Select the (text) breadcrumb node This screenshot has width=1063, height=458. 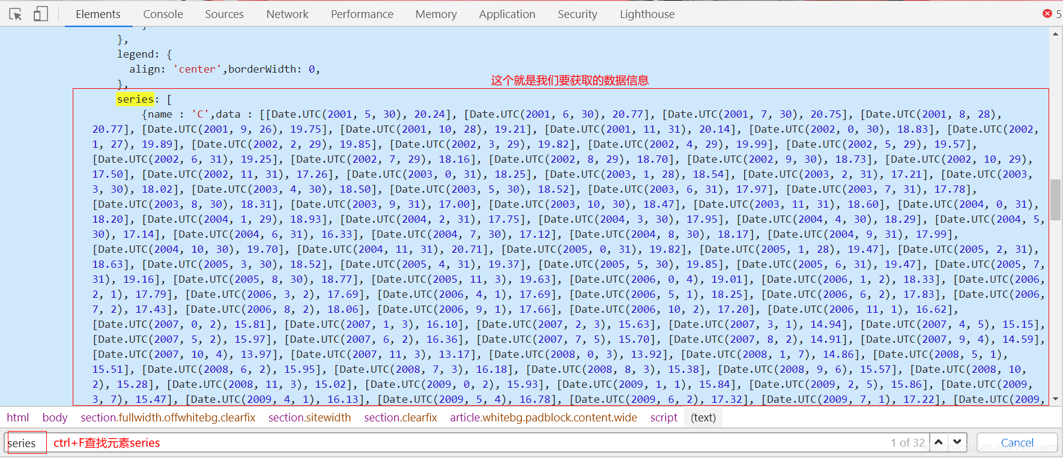tap(703, 417)
